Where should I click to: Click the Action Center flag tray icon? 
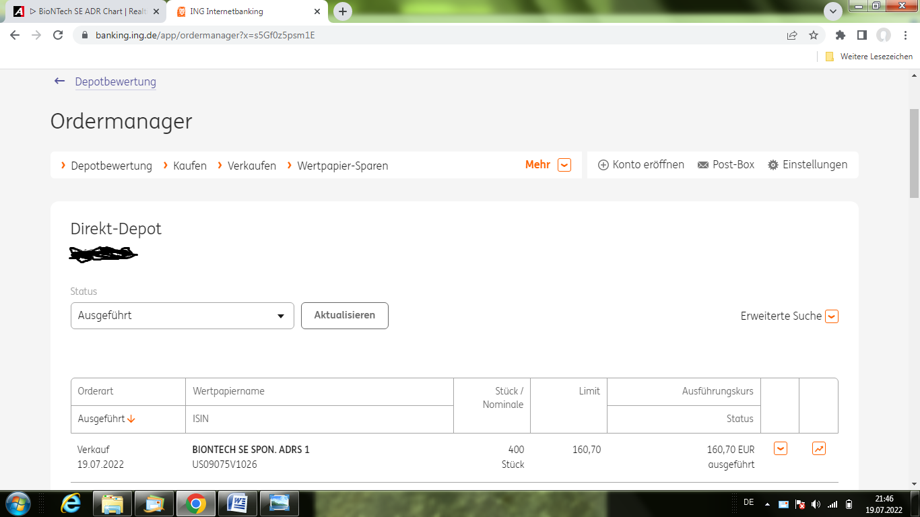coord(800,504)
